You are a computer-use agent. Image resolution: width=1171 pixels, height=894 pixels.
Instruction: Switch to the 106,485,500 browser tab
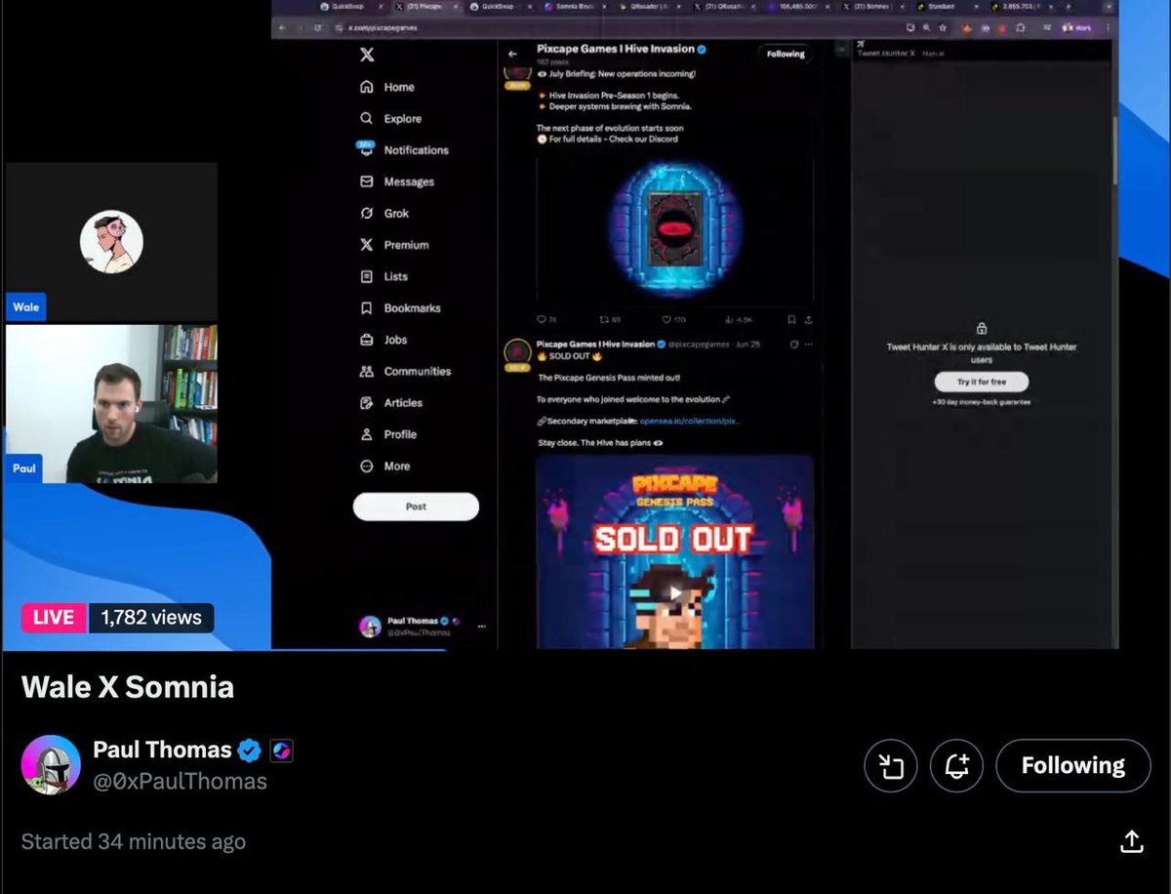pos(800,6)
